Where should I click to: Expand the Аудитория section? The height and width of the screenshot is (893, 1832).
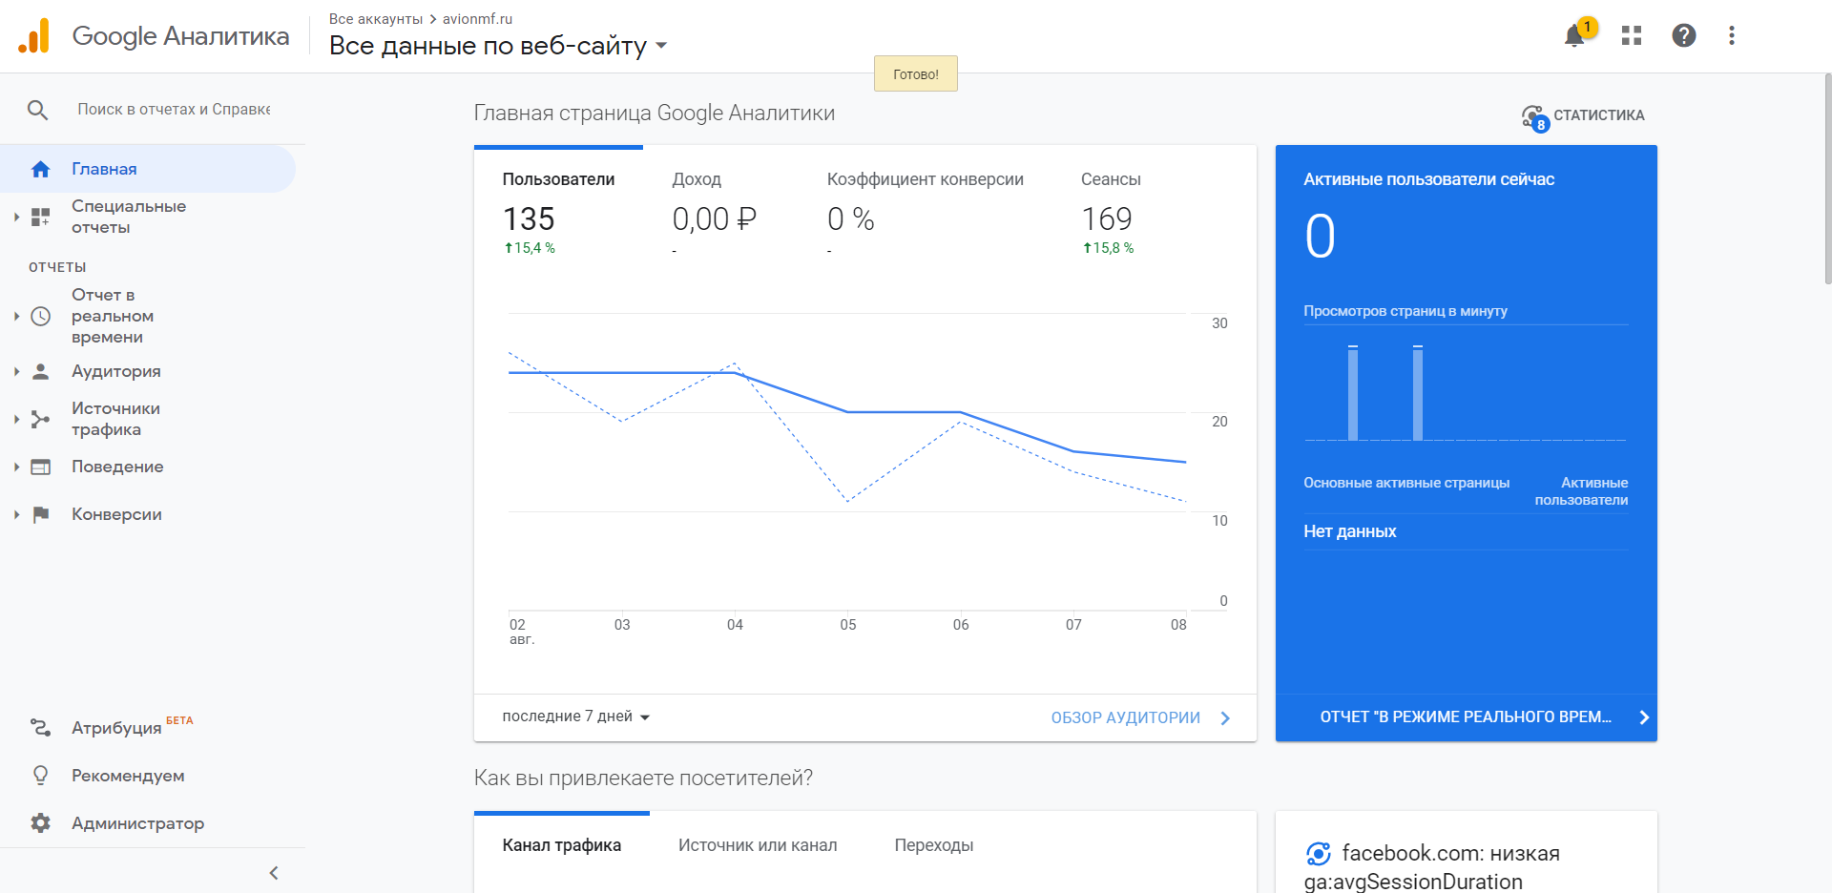click(x=16, y=371)
